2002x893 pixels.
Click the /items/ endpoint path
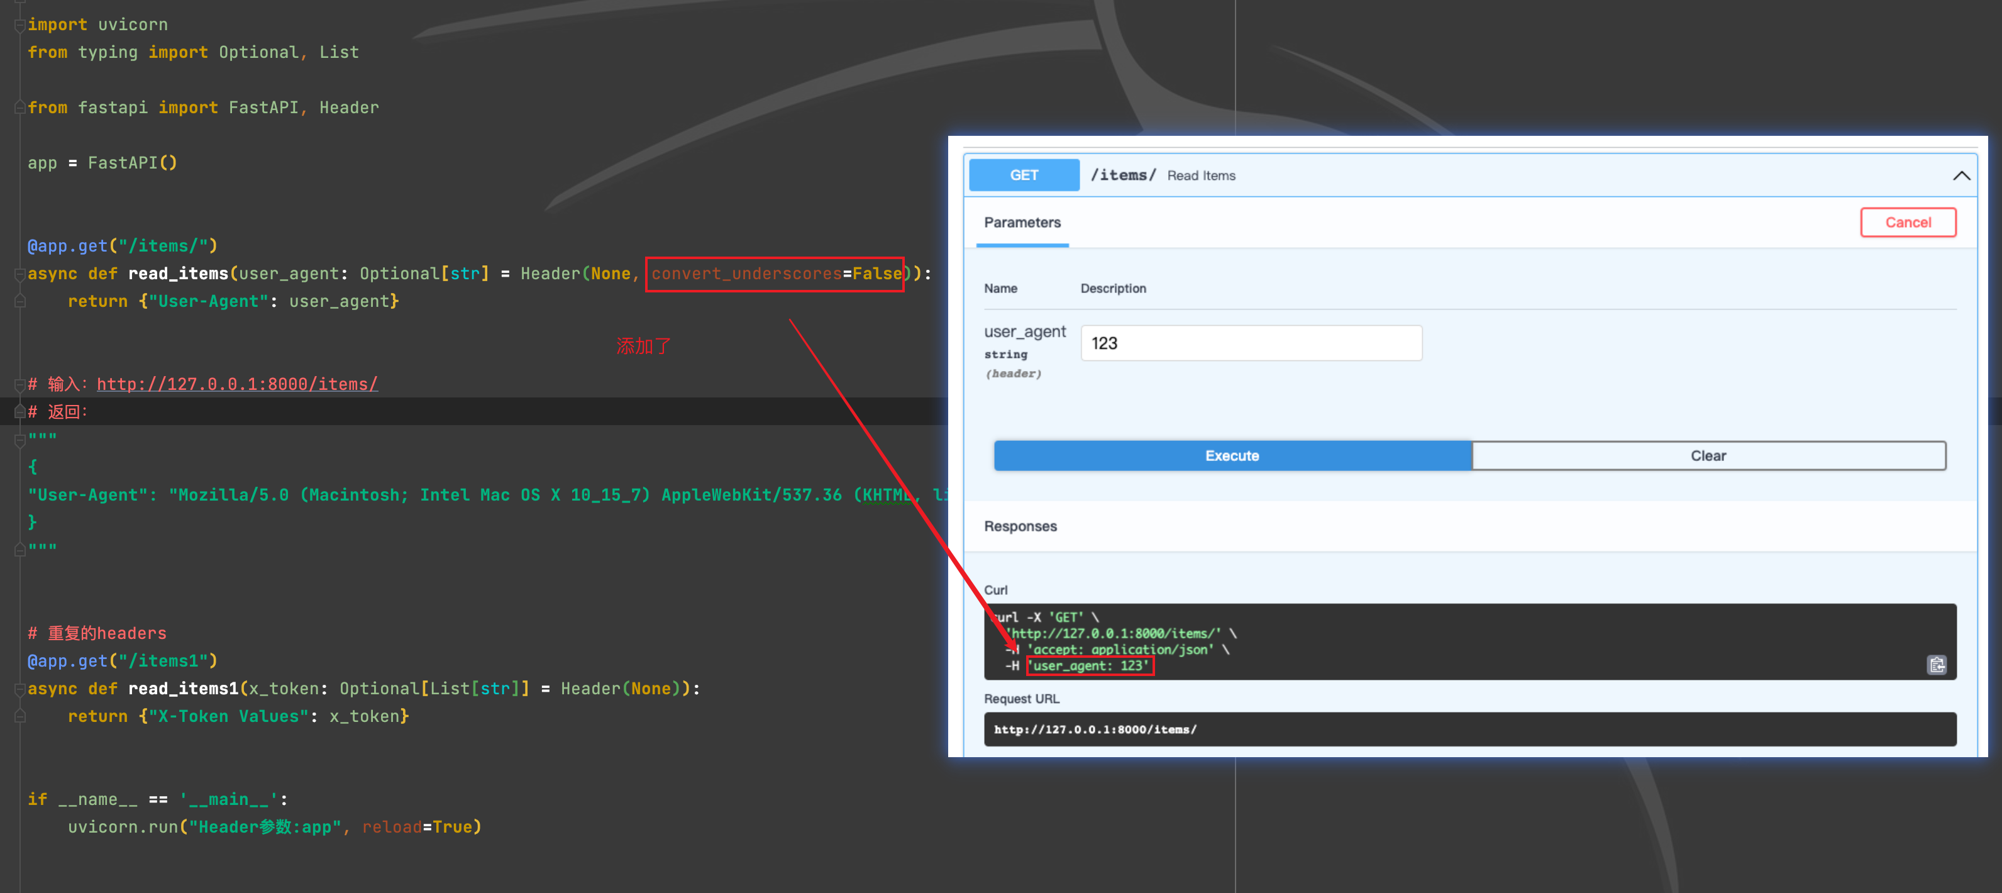pyautogui.click(x=1122, y=175)
